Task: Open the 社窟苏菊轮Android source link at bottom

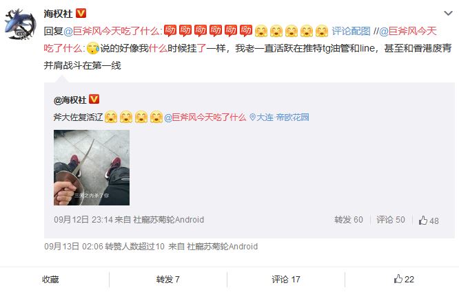Action: (222, 247)
